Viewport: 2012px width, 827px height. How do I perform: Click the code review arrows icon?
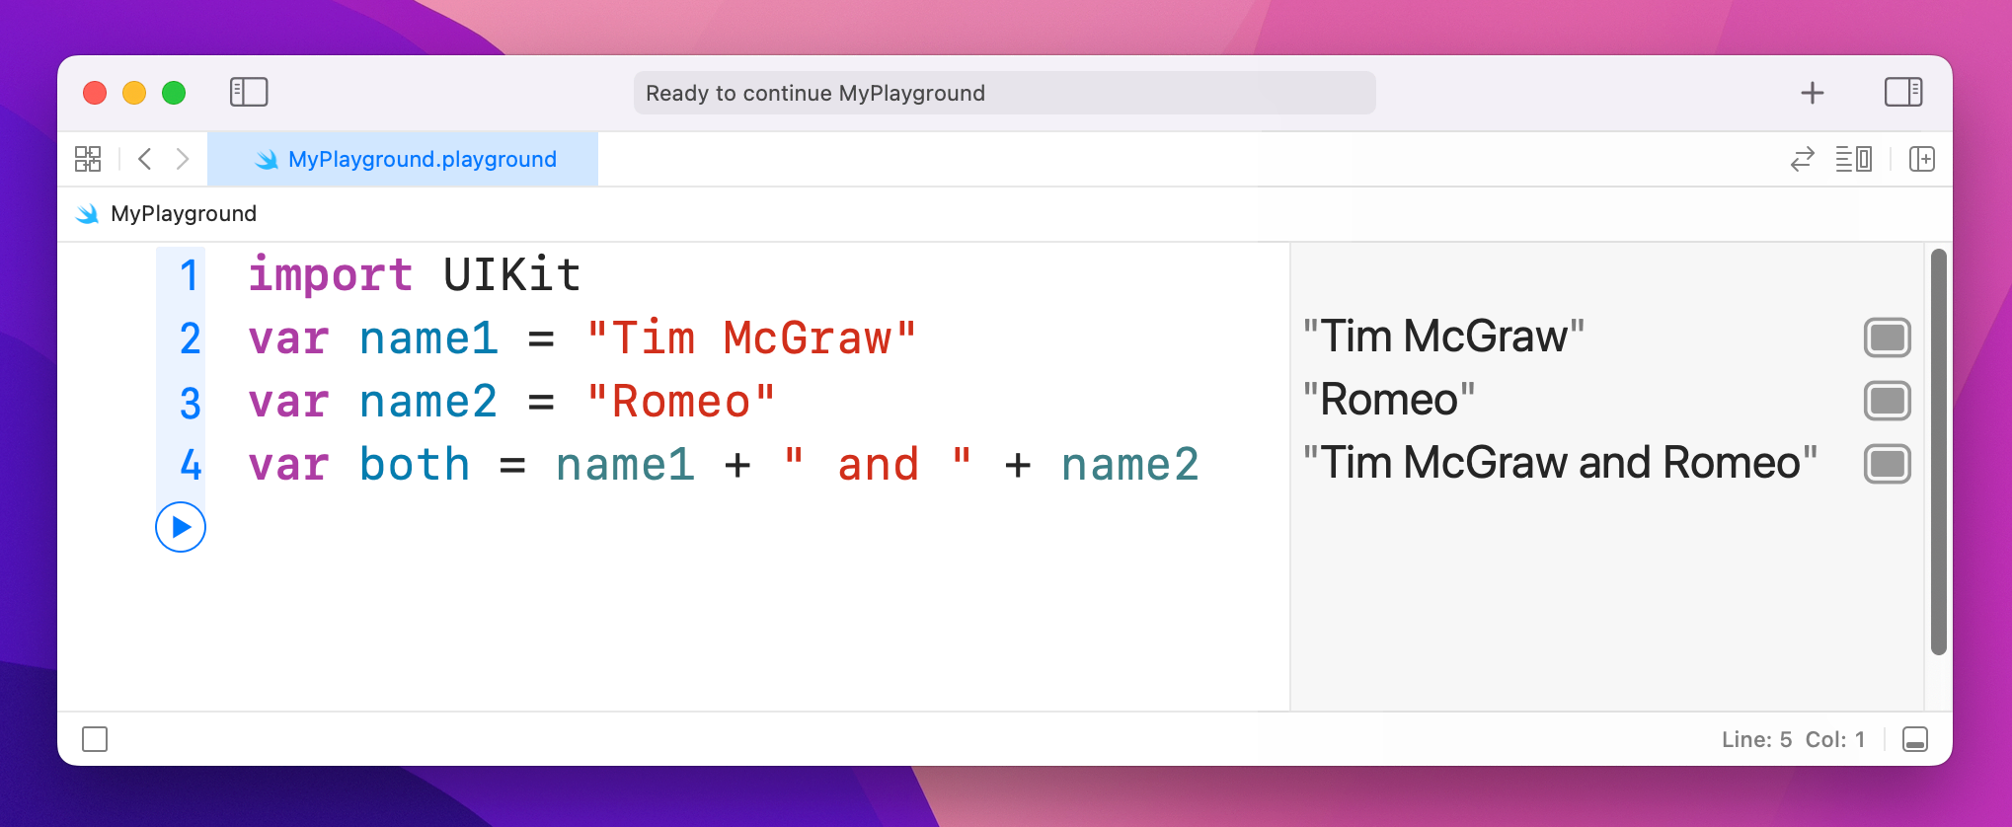1802,159
